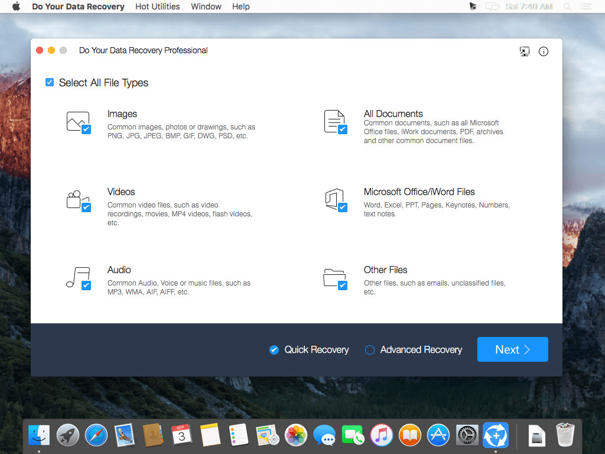Open Spotlight search in menu bar

pyautogui.click(x=567, y=7)
